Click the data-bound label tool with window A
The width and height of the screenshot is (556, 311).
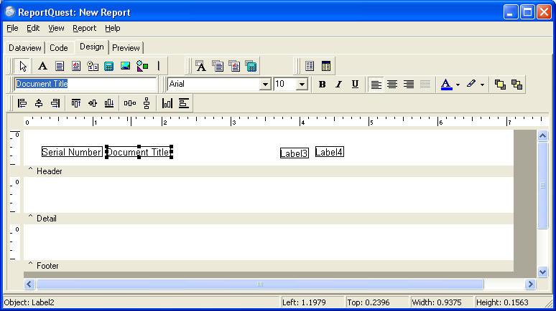coord(201,66)
